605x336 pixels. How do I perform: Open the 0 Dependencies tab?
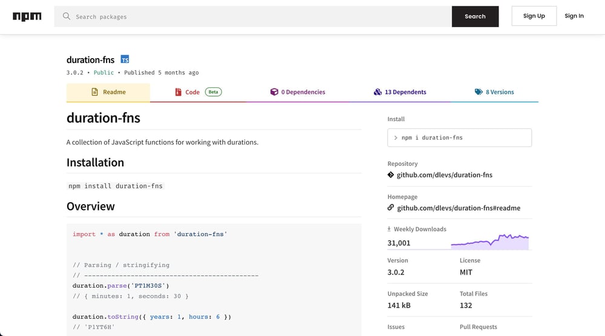(302, 92)
